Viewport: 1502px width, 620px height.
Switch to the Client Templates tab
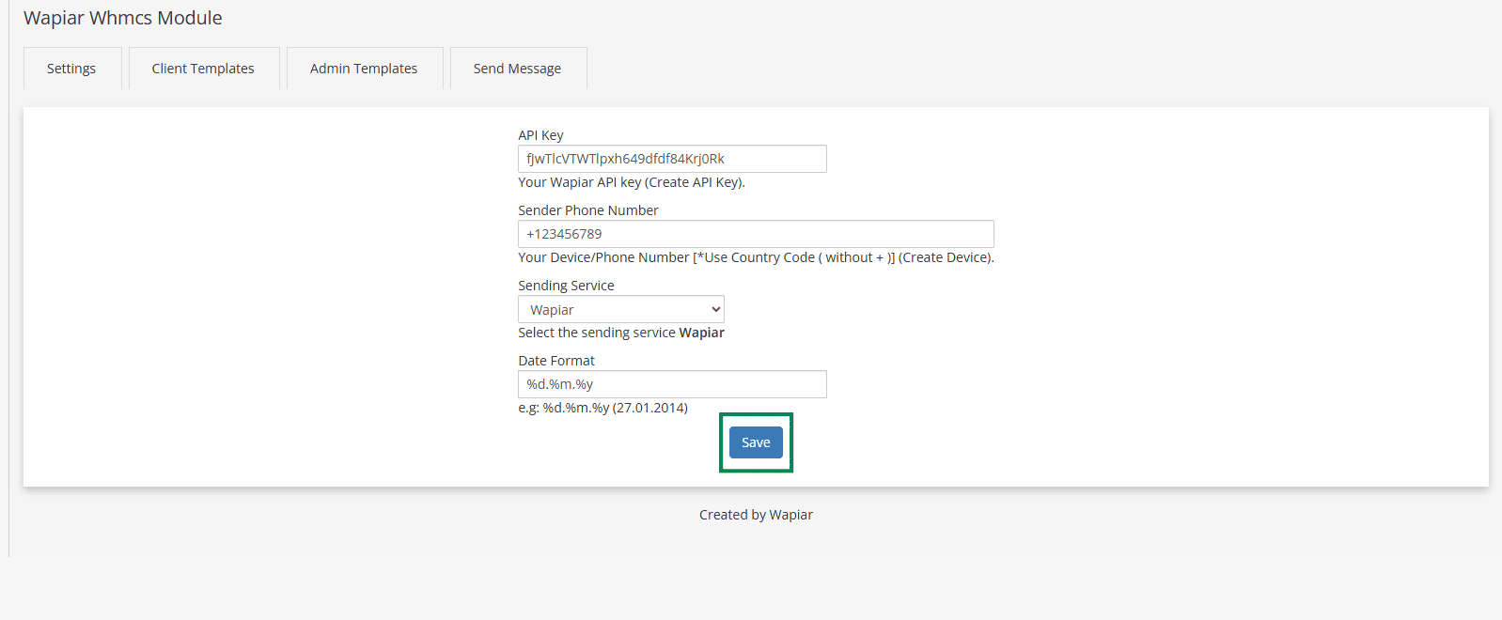(x=203, y=69)
